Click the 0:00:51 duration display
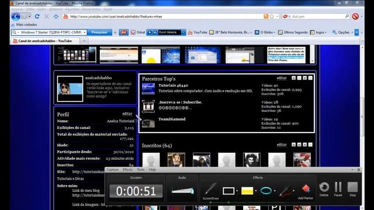The width and height of the screenshot is (374, 210). pos(136,191)
